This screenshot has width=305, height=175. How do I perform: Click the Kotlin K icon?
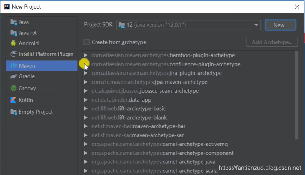point(13,100)
